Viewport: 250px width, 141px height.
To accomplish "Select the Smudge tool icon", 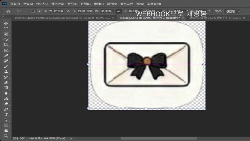I will (6, 98).
